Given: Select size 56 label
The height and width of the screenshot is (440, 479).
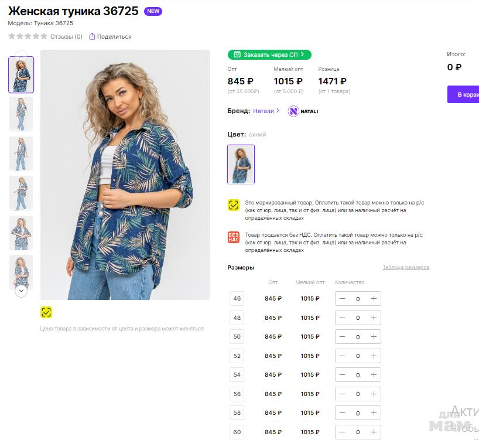Looking at the screenshot, I should [237, 394].
